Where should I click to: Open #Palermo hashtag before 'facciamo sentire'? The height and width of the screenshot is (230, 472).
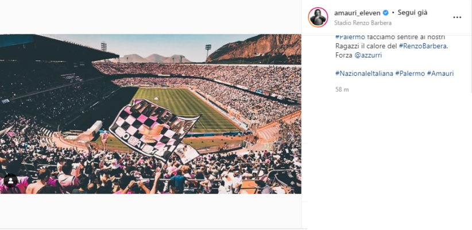(x=348, y=37)
